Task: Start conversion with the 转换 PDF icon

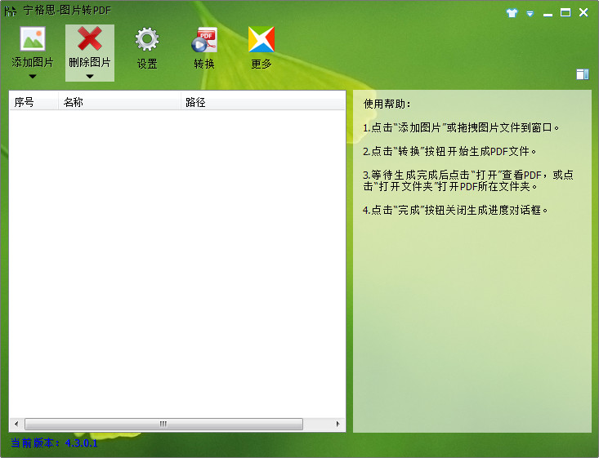Action: click(x=204, y=40)
